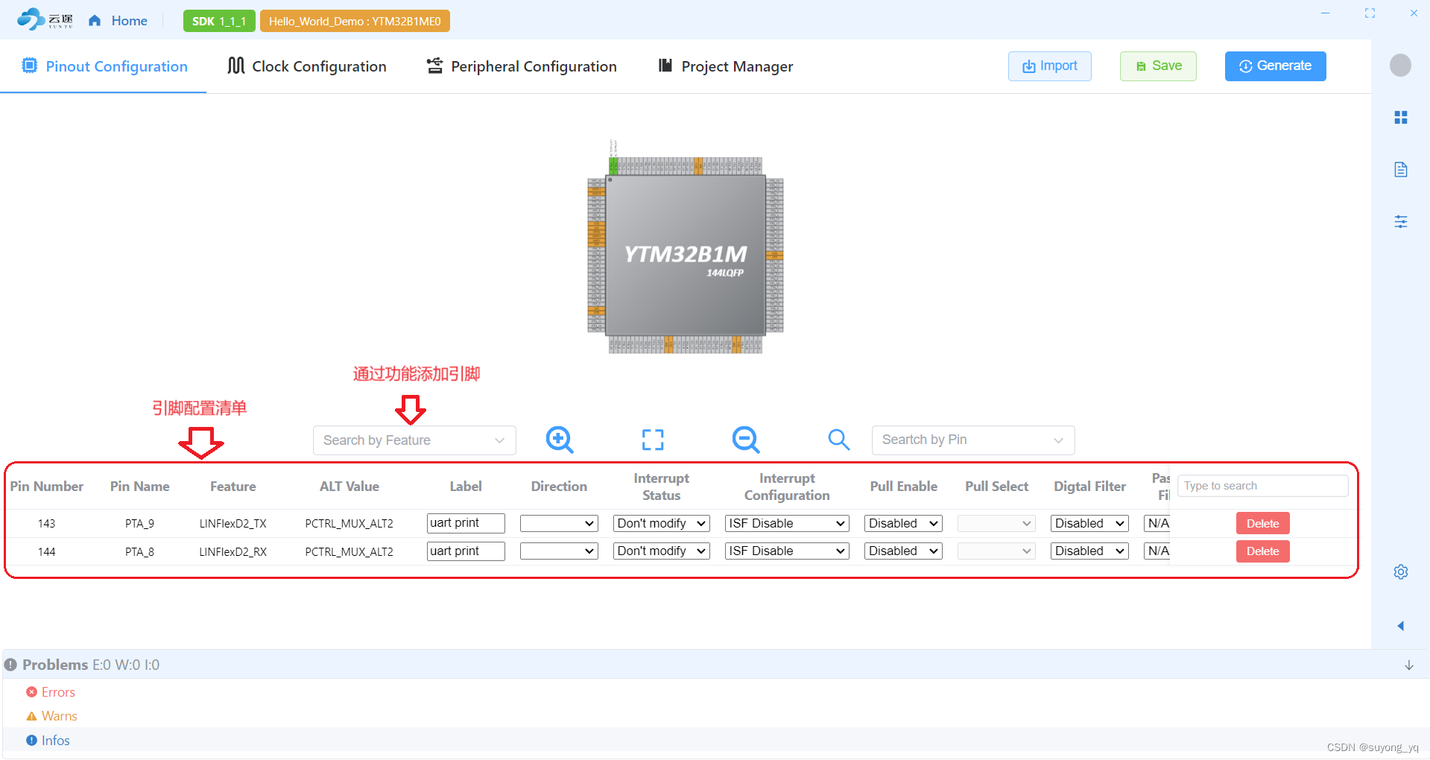Click the SDK 1_1_1 badge
Screen dimensions: 1430x760
point(219,21)
